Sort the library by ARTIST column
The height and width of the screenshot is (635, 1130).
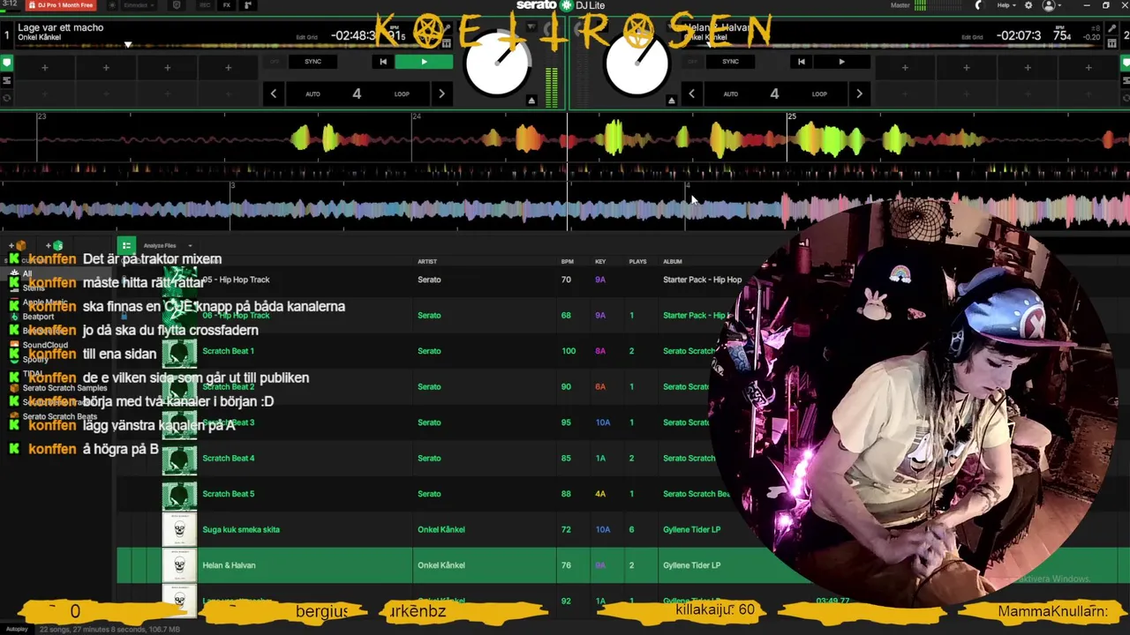(x=427, y=261)
